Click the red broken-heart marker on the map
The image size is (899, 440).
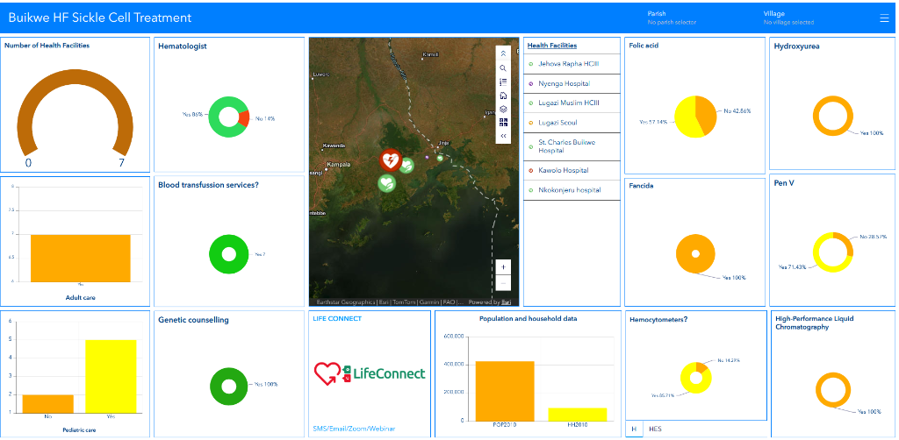[391, 160]
